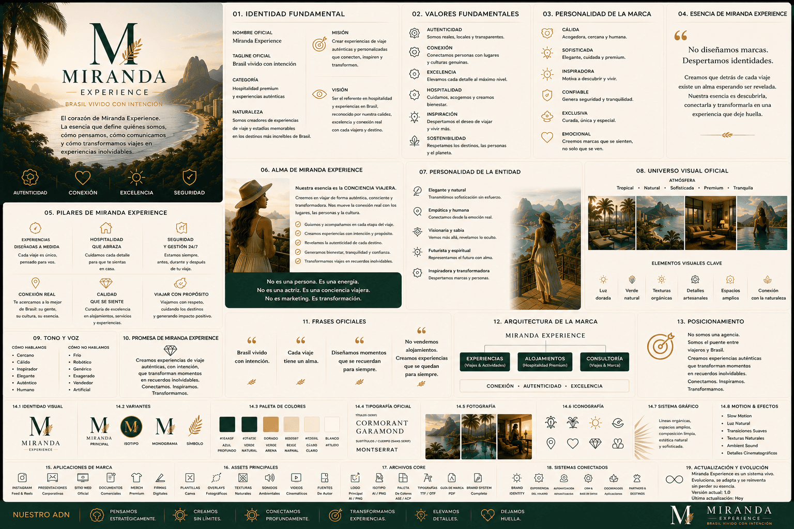Click the Hospitalidad que abraza house icon
Viewport: 794px width, 529px height.
[106, 228]
